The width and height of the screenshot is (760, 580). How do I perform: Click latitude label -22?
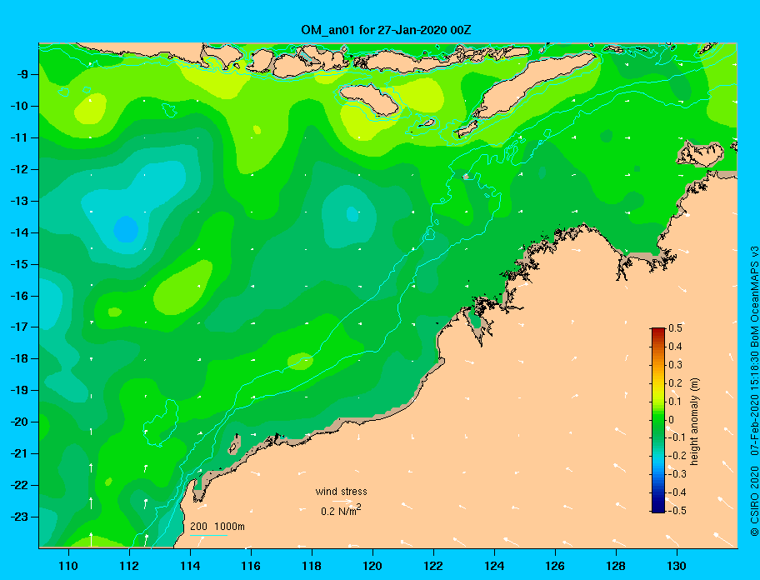[x=19, y=485]
